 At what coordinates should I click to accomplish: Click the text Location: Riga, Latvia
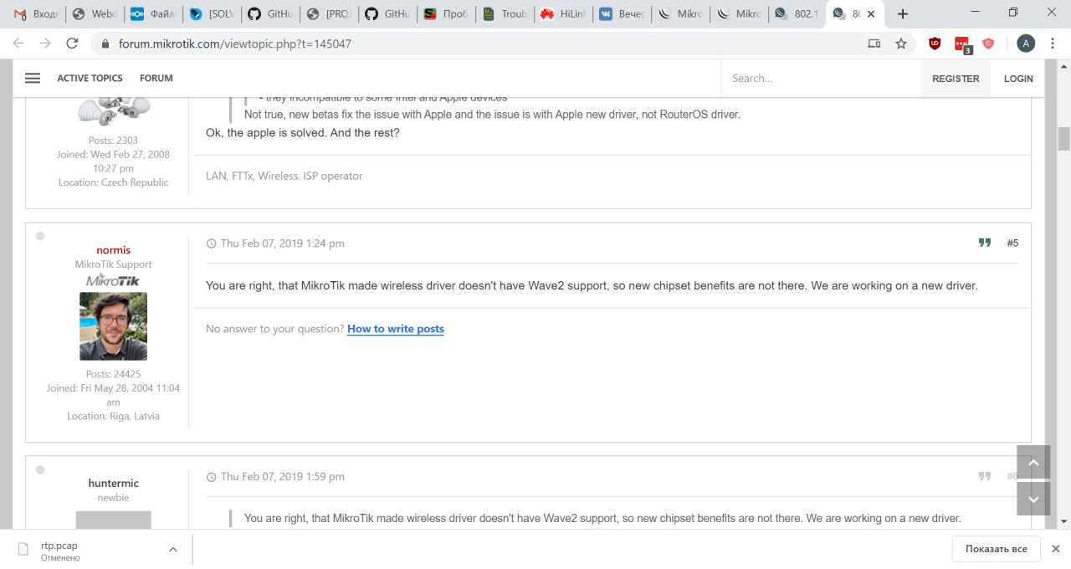(x=113, y=416)
